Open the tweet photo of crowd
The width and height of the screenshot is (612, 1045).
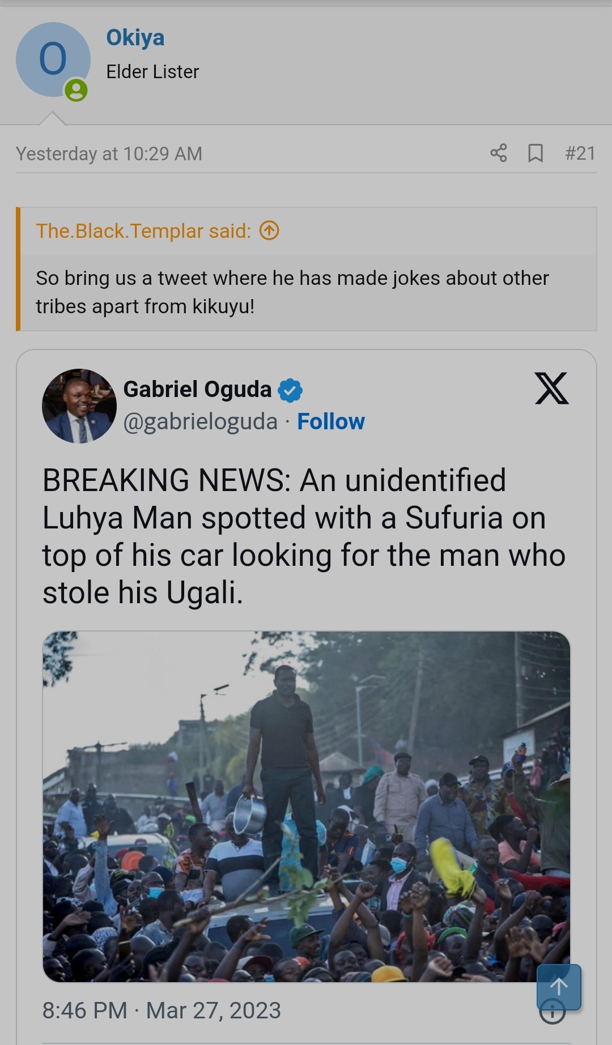tap(306, 807)
